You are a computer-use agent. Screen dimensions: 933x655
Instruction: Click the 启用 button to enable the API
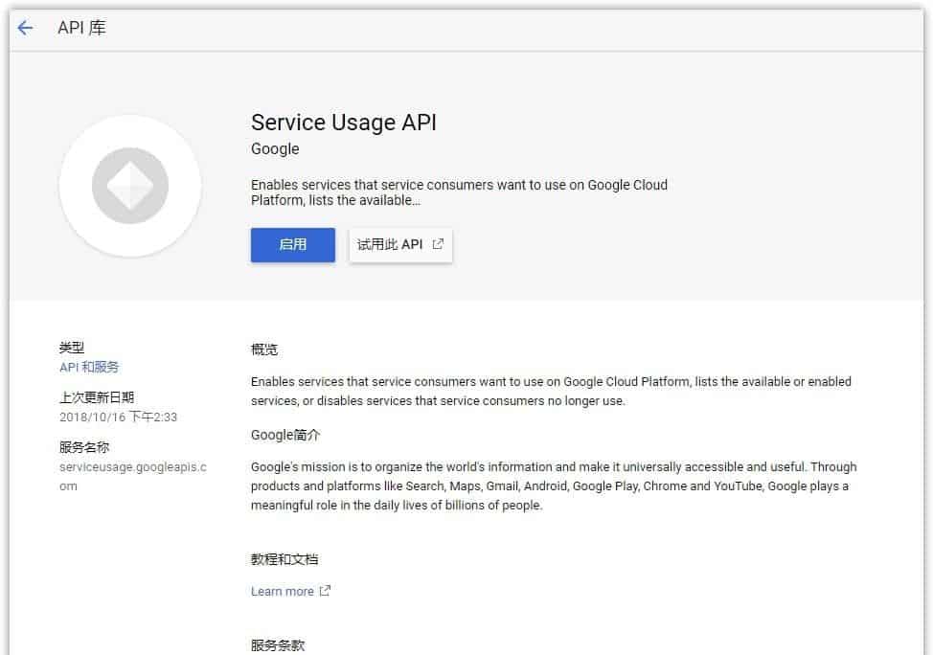coord(292,245)
